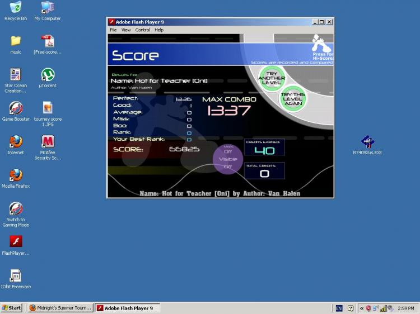
Task: Open the Control menu
Action: (142, 30)
